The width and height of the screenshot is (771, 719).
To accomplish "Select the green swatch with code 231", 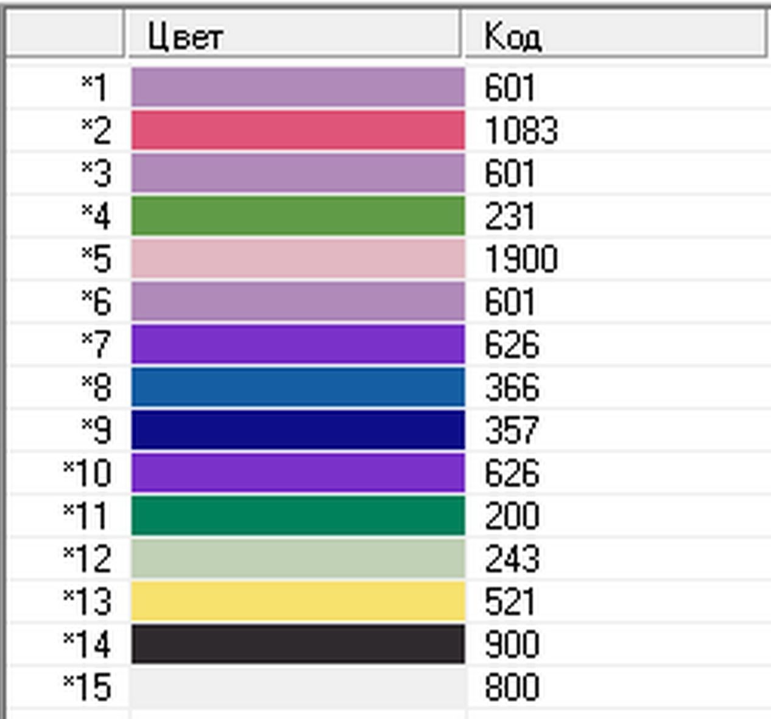I will coord(298,216).
